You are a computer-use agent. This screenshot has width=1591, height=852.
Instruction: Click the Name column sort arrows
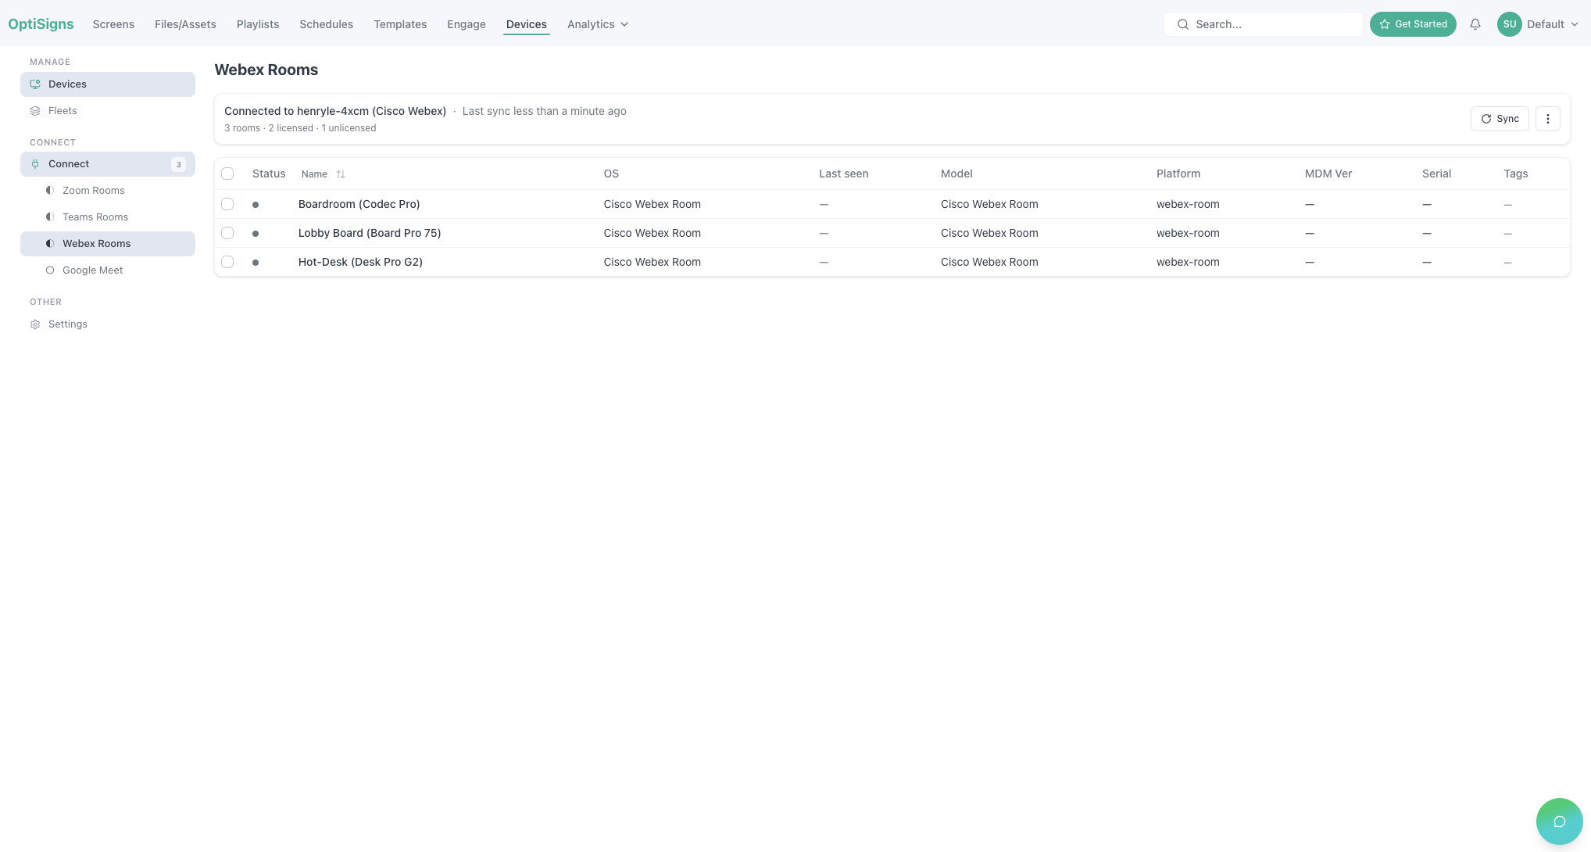pos(341,174)
